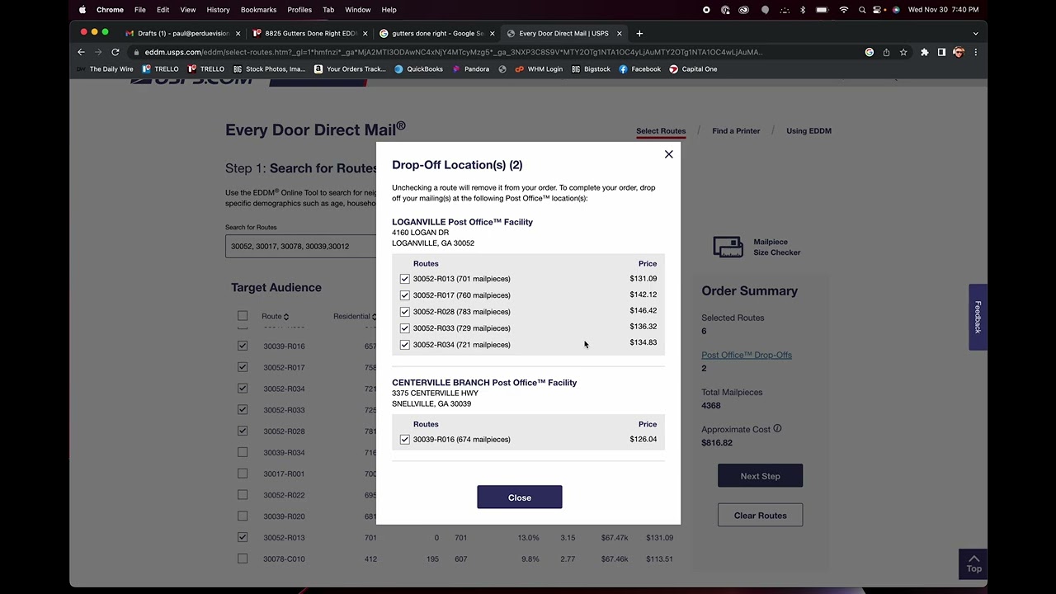Sort the table by Route column arrows
The width and height of the screenshot is (1056, 594).
tap(286, 317)
